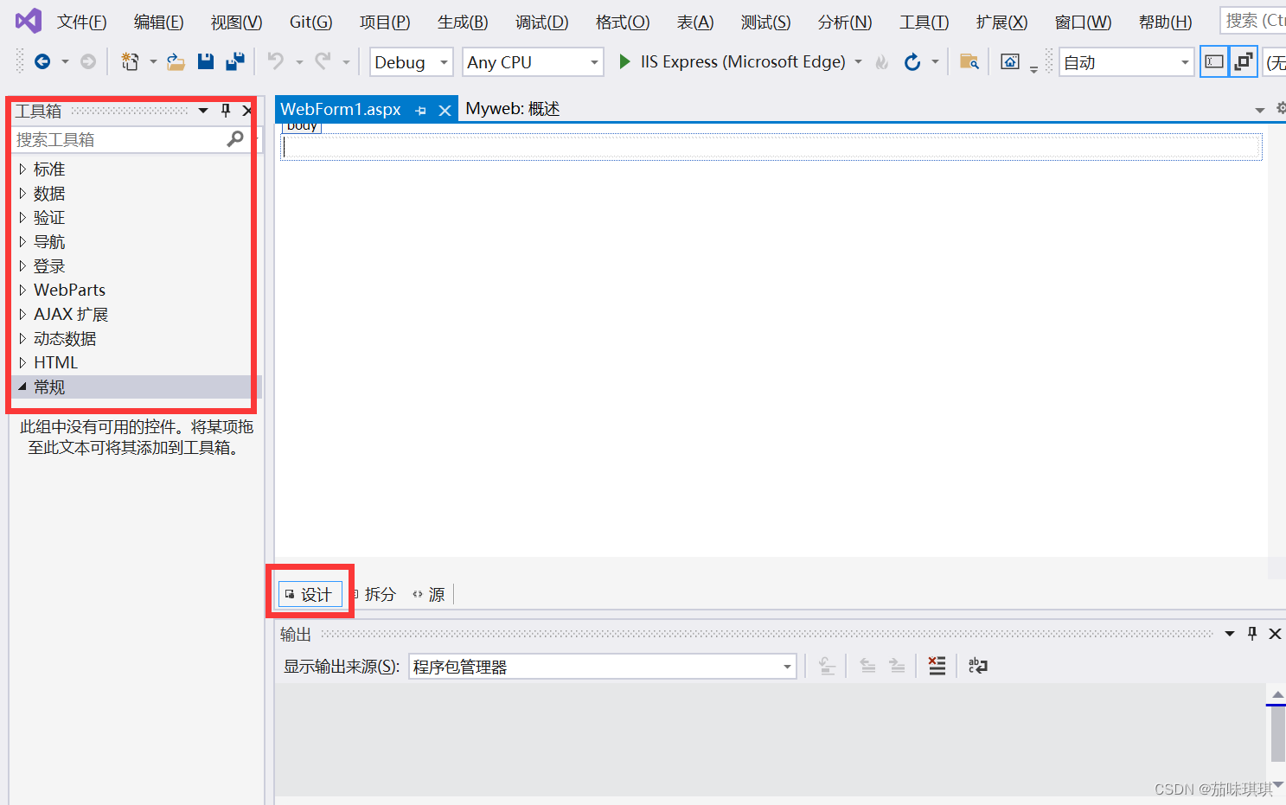Image resolution: width=1286 pixels, height=805 pixels.
Task: Open the 编辑(E) menu
Action: point(159,22)
